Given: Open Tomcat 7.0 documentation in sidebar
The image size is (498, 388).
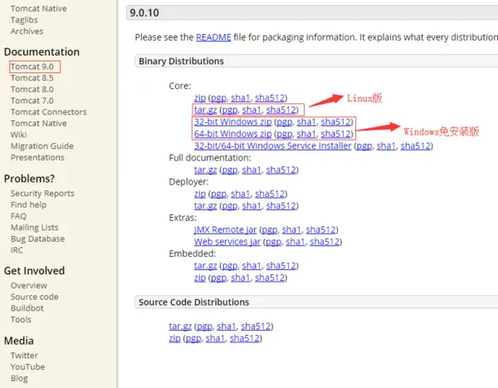Looking at the screenshot, I should pyautogui.click(x=32, y=101).
